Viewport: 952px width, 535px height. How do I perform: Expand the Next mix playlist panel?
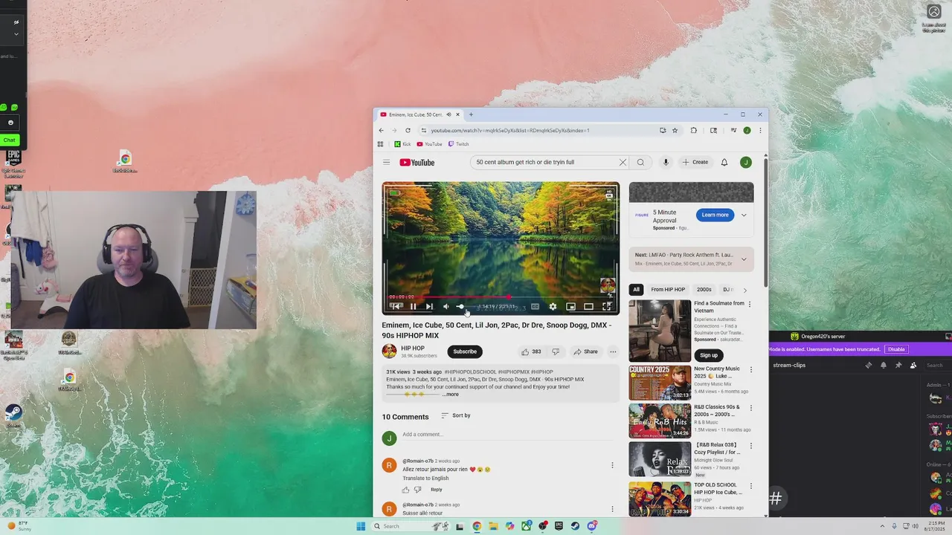744,259
